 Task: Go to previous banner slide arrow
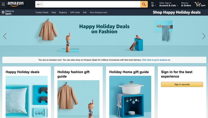[x=5, y=36]
